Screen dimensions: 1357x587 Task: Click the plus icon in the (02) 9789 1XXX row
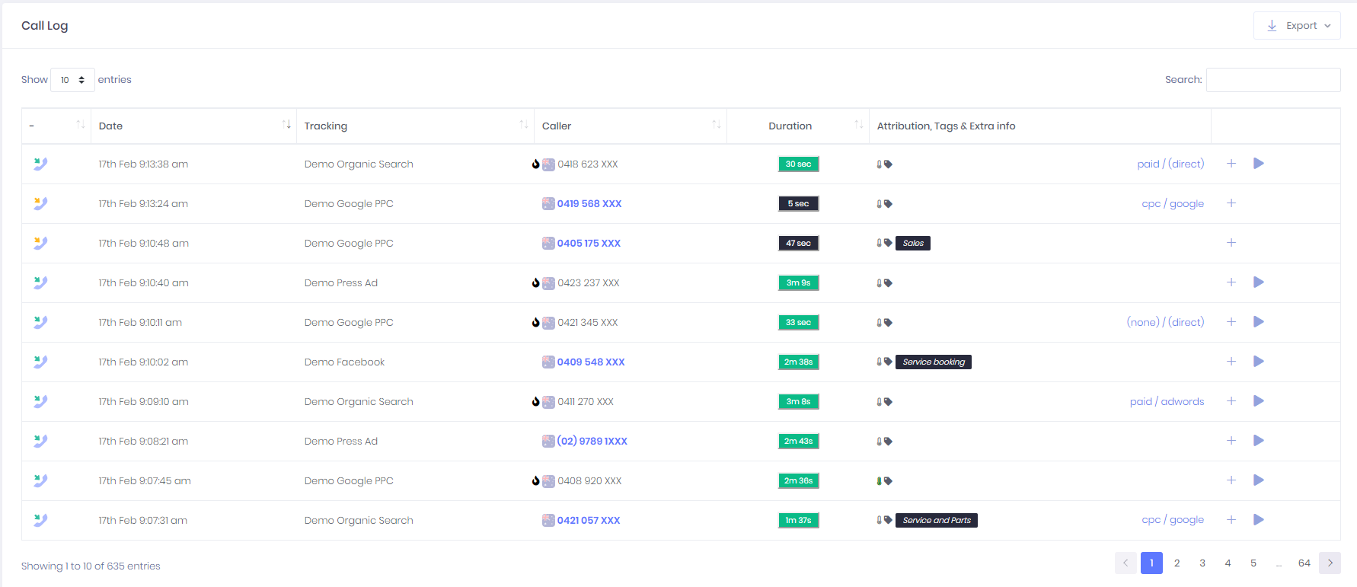click(x=1231, y=441)
